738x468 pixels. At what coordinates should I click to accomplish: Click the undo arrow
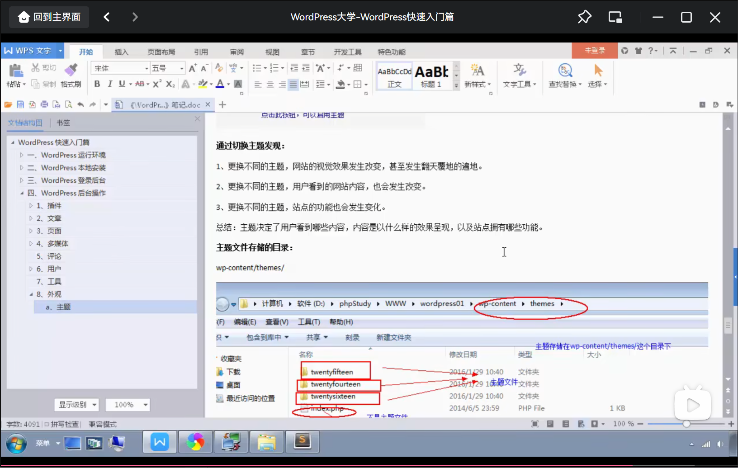tap(80, 105)
